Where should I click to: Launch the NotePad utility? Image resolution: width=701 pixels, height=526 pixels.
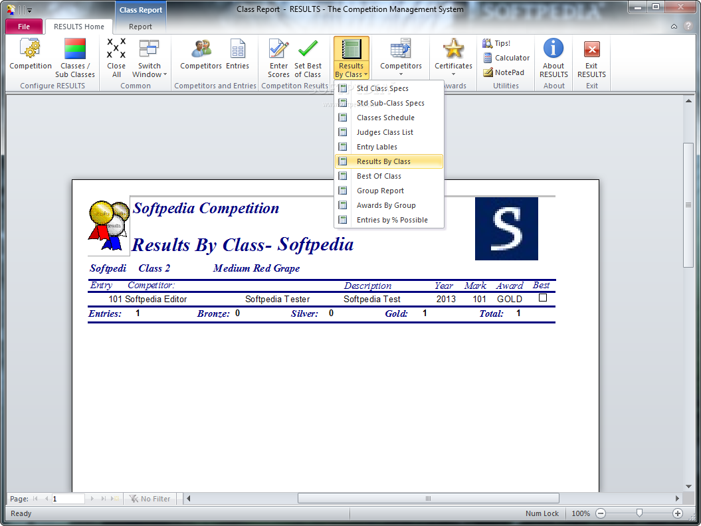tap(504, 72)
